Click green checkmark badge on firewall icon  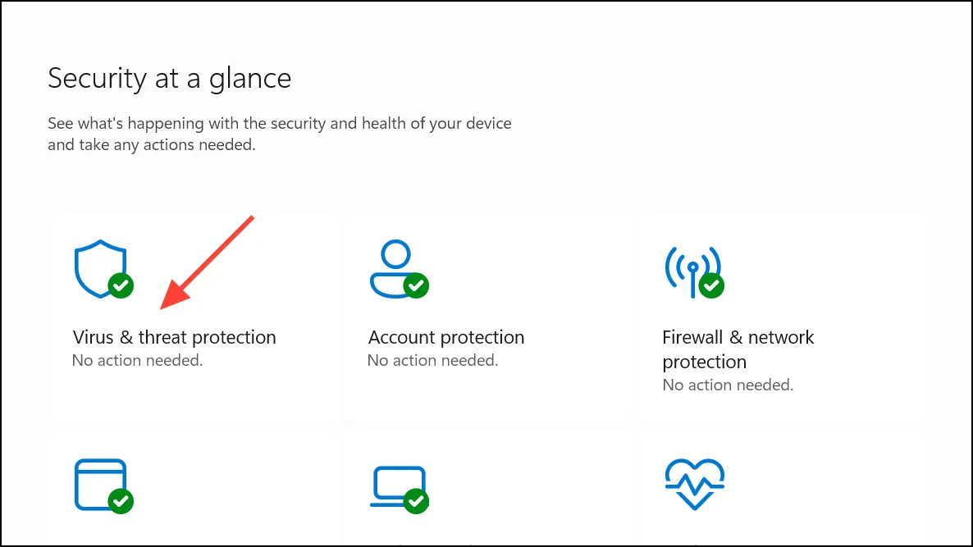(712, 285)
